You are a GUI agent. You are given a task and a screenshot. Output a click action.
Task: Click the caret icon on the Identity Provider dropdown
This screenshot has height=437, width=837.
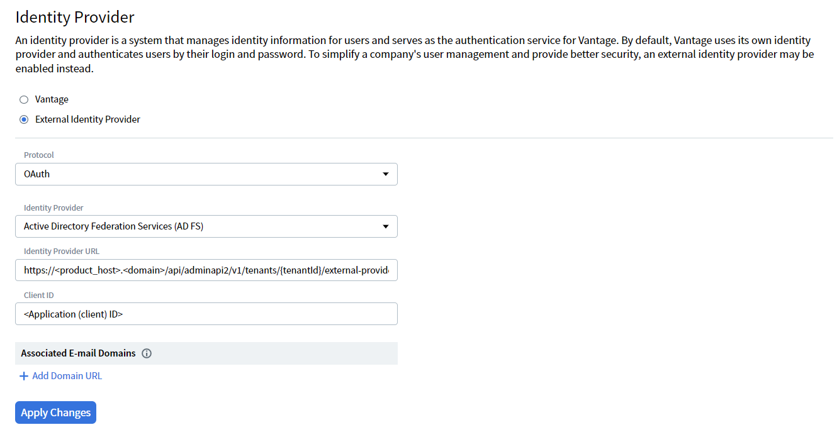coord(385,226)
